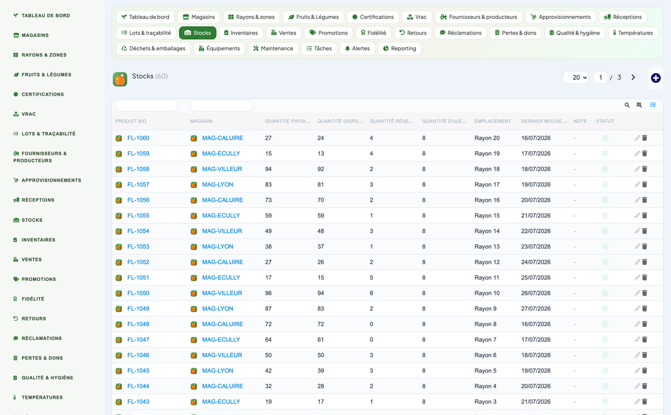Open the FL-1057 product link
The height and width of the screenshot is (415, 671).
(138, 184)
